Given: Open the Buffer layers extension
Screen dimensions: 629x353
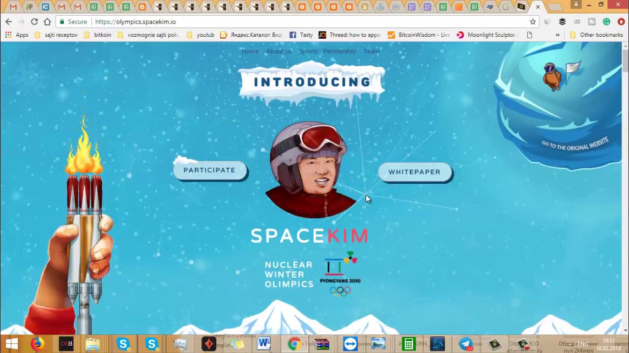Looking at the screenshot, I should (562, 22).
